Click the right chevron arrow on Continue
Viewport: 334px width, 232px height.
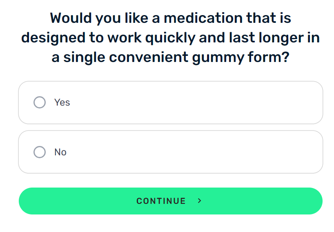(x=199, y=201)
